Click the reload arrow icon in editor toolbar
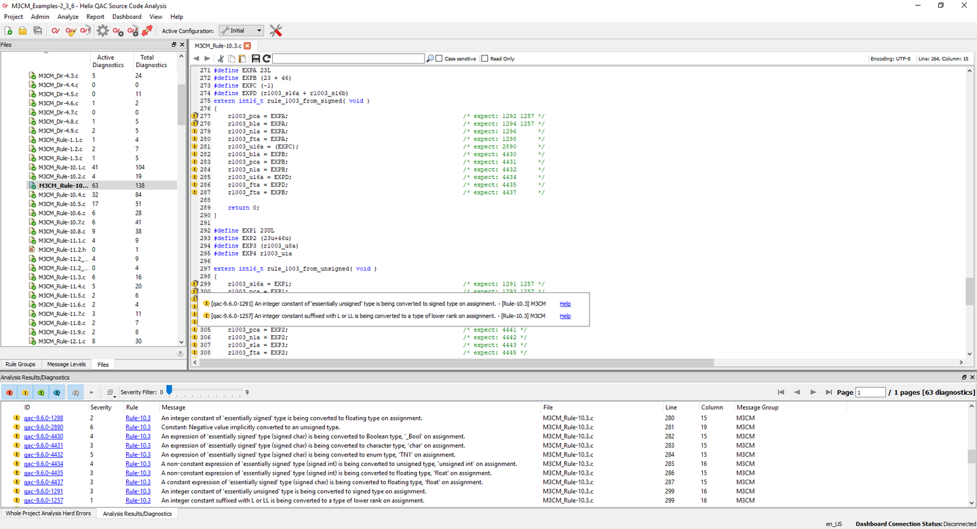Image resolution: width=977 pixels, height=529 pixels. (x=267, y=59)
